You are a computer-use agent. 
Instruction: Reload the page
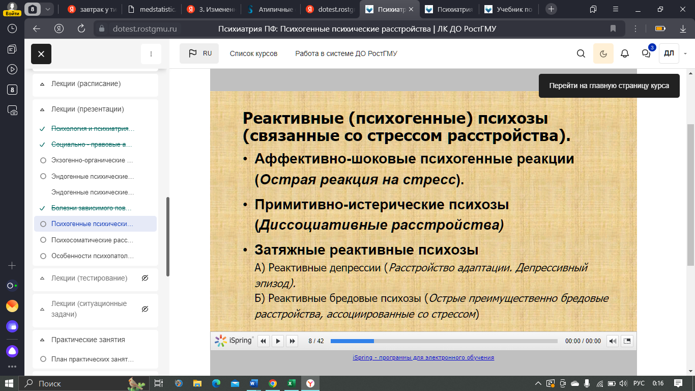81,29
